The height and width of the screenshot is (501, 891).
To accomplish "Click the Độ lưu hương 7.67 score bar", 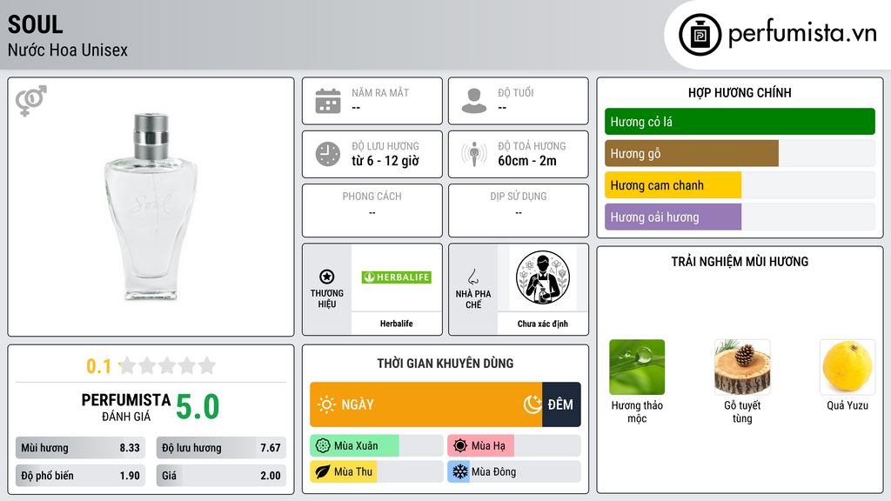I will 221,448.
